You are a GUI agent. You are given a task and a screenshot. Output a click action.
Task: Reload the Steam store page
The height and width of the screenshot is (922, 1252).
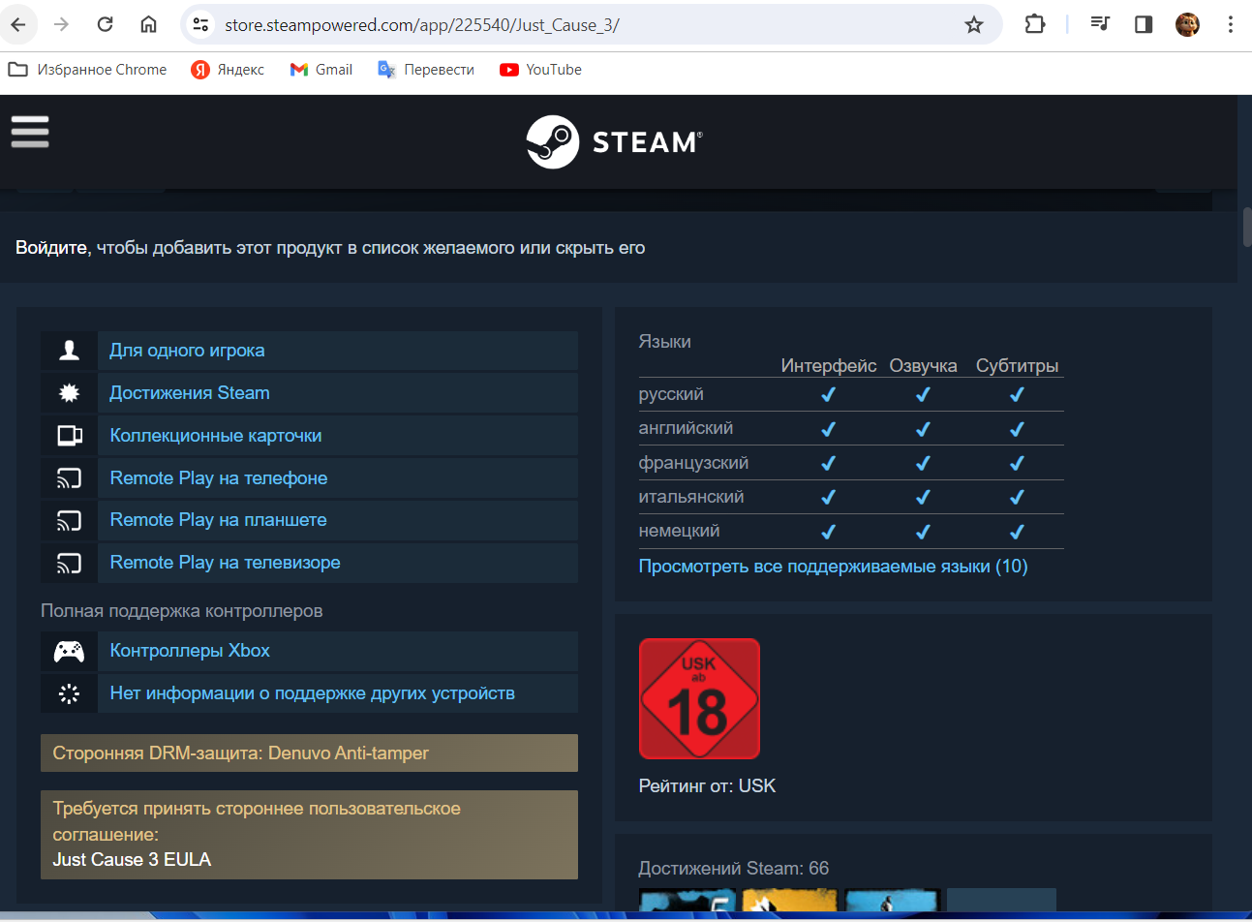[x=106, y=24]
